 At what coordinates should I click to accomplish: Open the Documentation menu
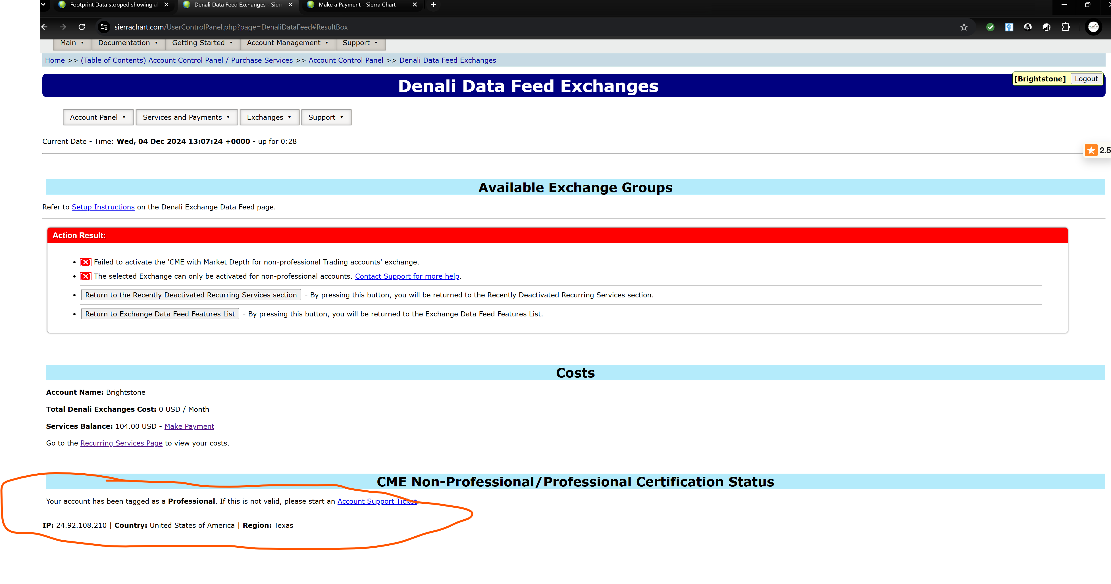[x=128, y=43]
